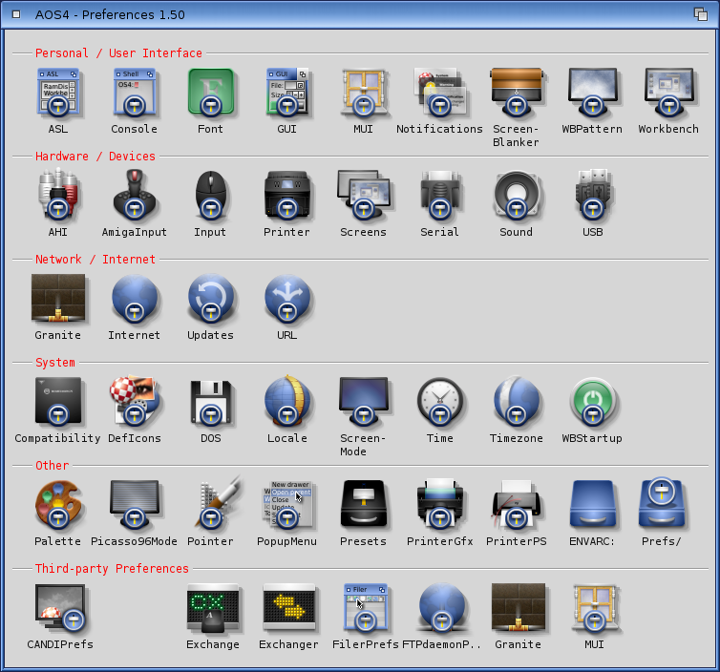Launch the Exchange commodity icon

click(213, 608)
